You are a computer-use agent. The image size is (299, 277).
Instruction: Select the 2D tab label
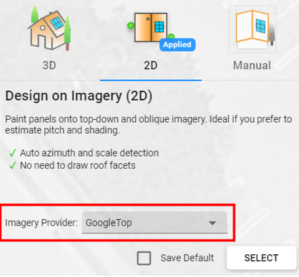point(151,66)
